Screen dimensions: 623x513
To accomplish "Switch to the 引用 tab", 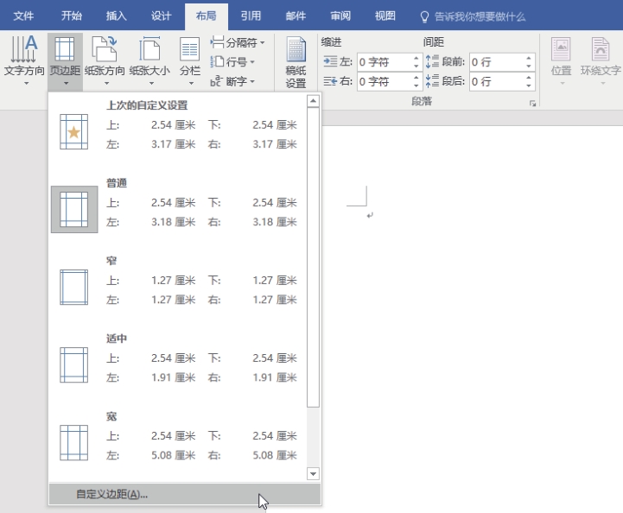I will (x=251, y=16).
